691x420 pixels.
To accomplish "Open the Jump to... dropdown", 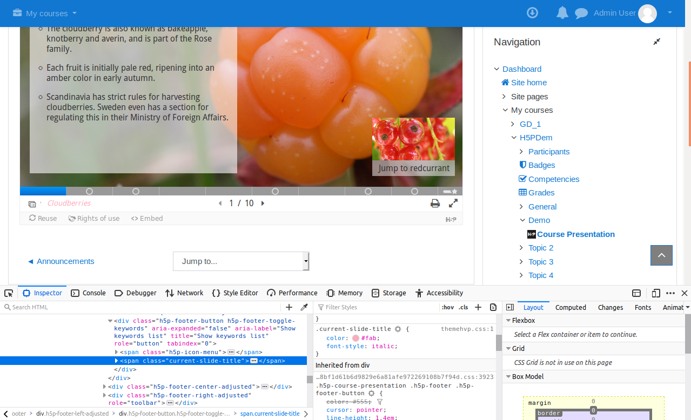I will pyautogui.click(x=241, y=261).
